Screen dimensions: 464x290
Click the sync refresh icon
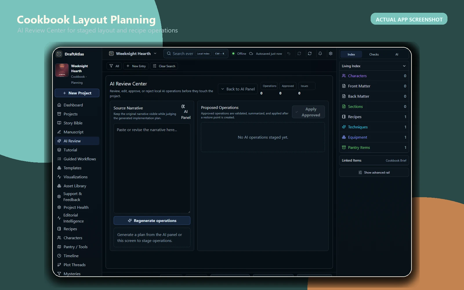[310, 54]
